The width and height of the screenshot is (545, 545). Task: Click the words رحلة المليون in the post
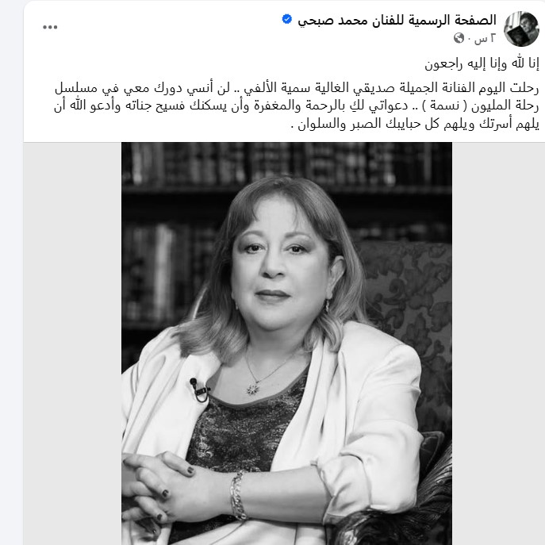[505, 106]
